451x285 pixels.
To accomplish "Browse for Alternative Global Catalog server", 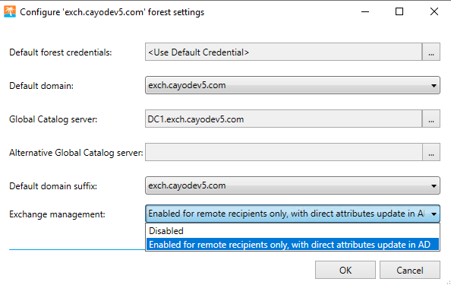I will [x=430, y=152].
